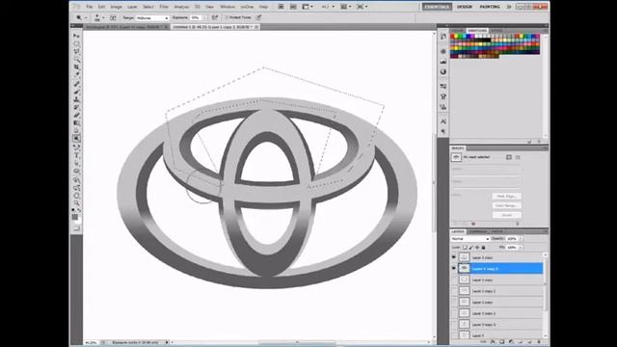
Task: Enable airbrush mode in options bar
Action: pyautogui.click(x=215, y=17)
